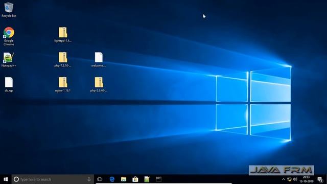327x184 pixels.
Task: Open the Action Center notifications
Action: point(320,179)
